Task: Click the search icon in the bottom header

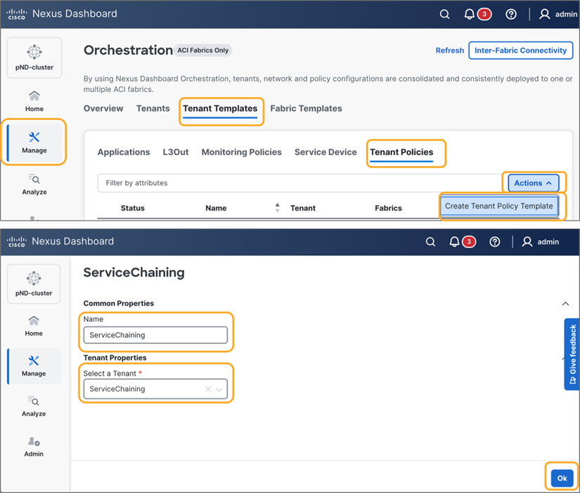Action: coord(430,242)
